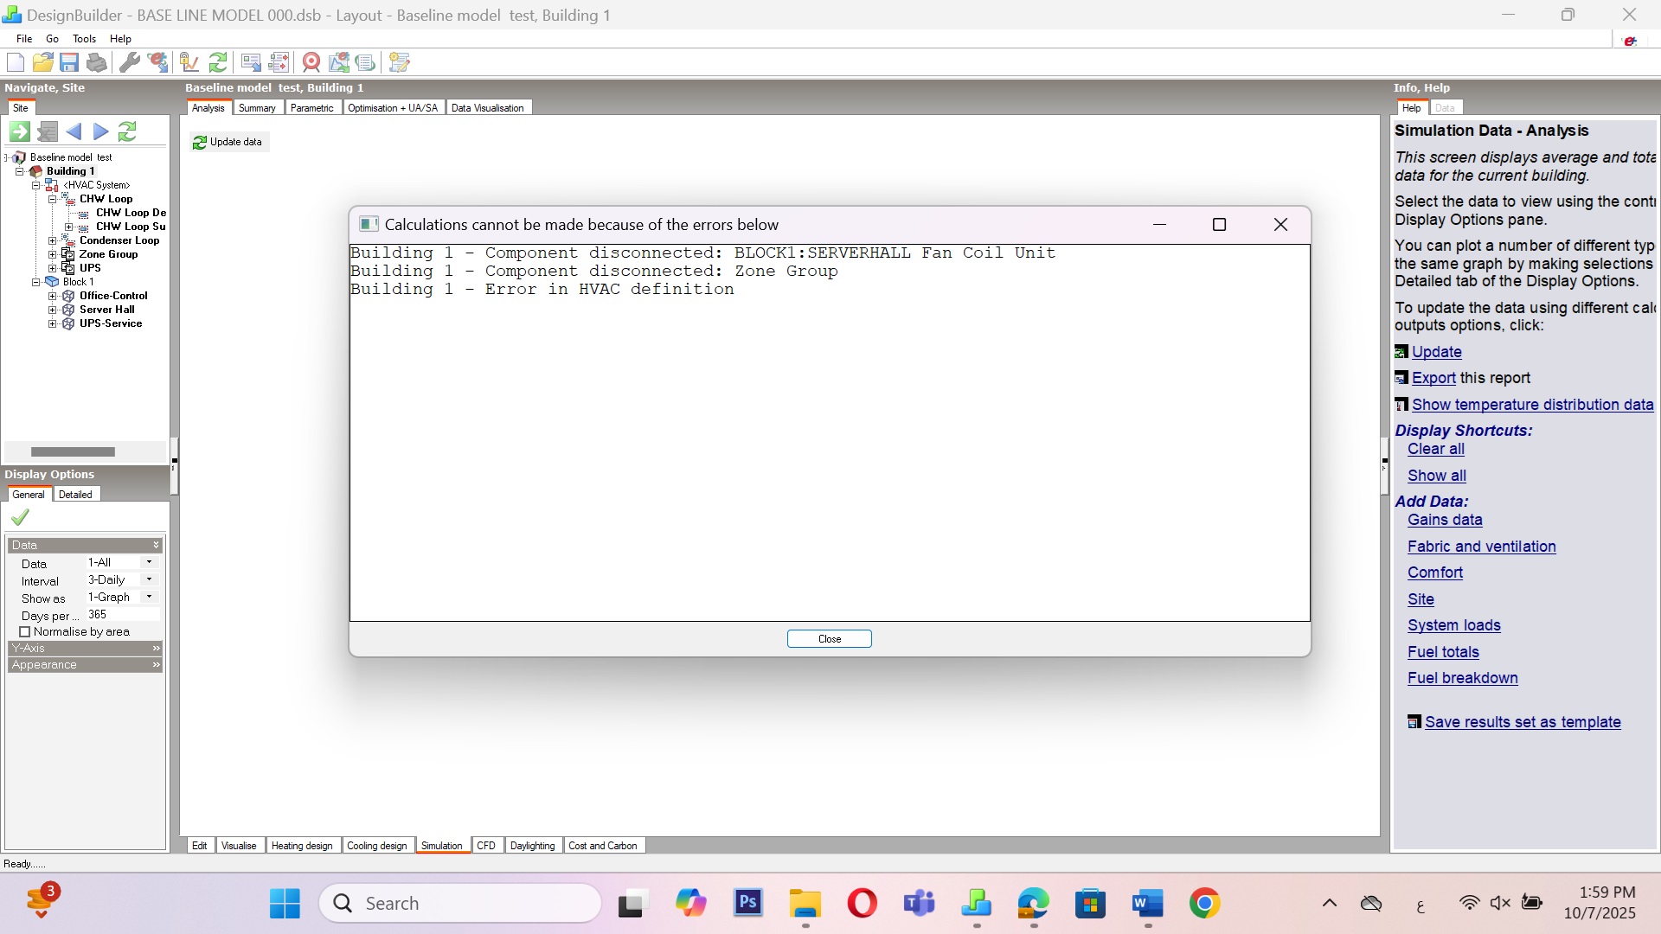
Task: Open the wrench program options icon
Action: point(130,62)
